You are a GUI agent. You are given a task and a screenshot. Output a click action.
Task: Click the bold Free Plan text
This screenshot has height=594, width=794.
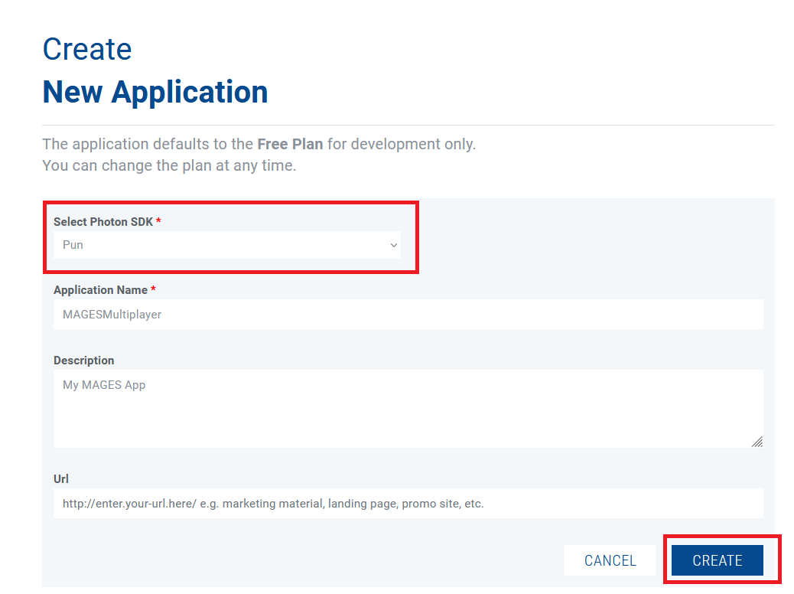coord(290,144)
